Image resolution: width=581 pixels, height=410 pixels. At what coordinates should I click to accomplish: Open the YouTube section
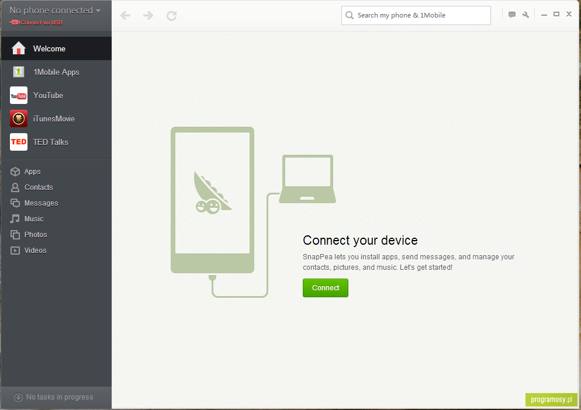[56, 95]
